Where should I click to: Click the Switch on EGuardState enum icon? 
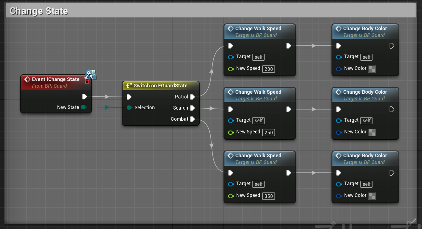128,85
